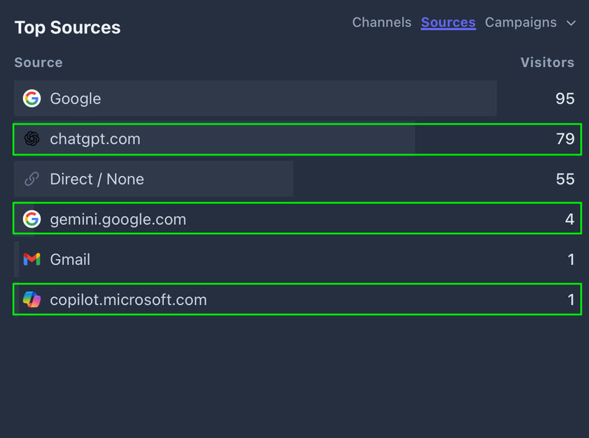Click the Gmail envelope icon
The height and width of the screenshot is (438, 589).
point(31,259)
